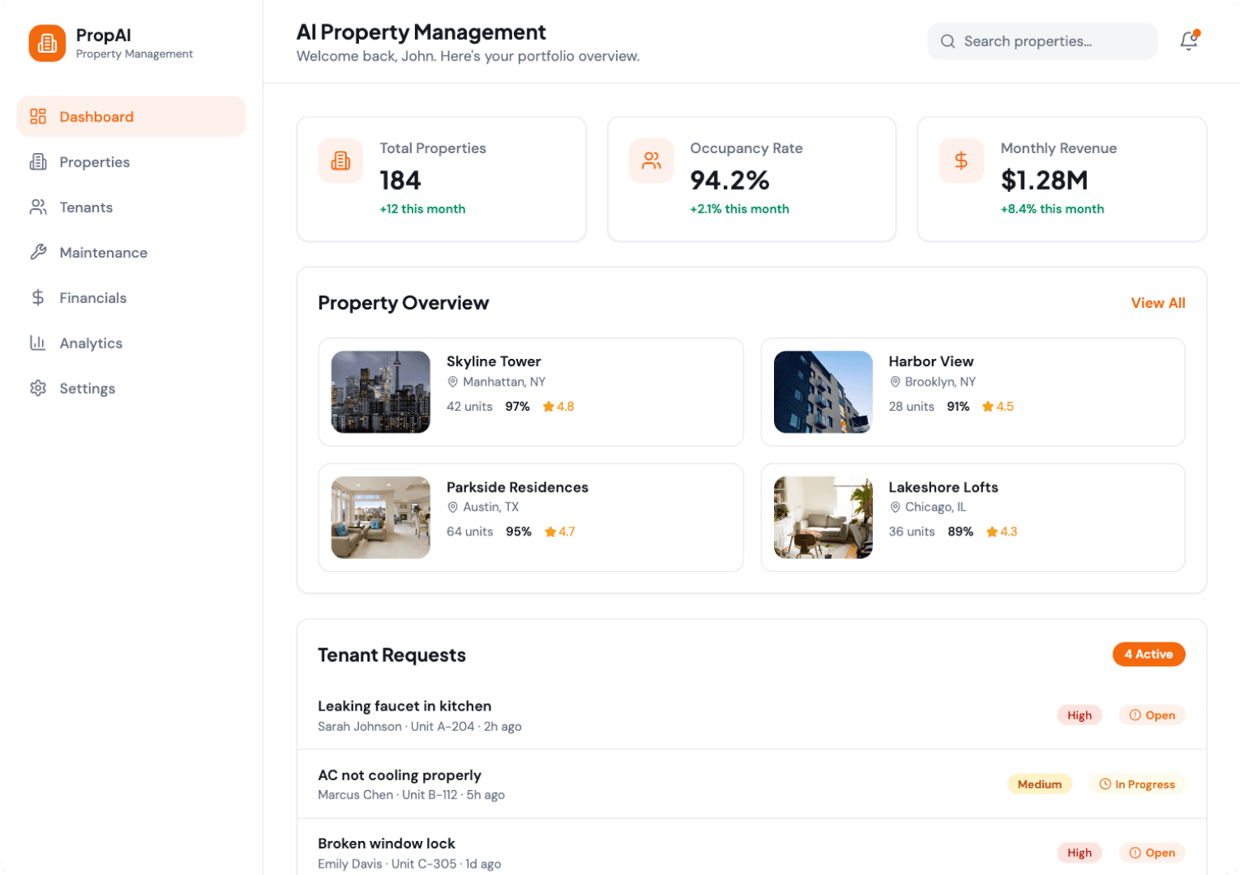1240x875 pixels.
Task: Open the Properties sidebar icon
Action: pos(37,162)
